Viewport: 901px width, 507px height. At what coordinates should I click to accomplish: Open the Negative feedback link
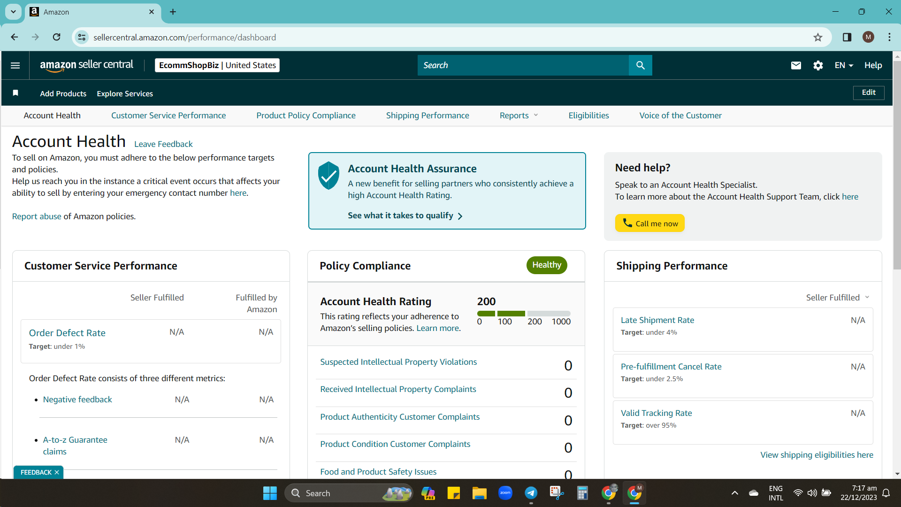pos(77,399)
